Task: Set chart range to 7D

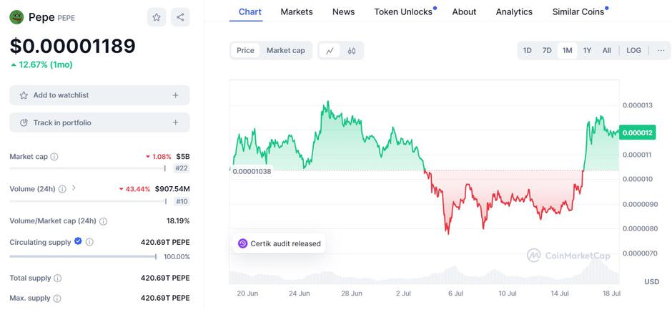Action: [547, 51]
